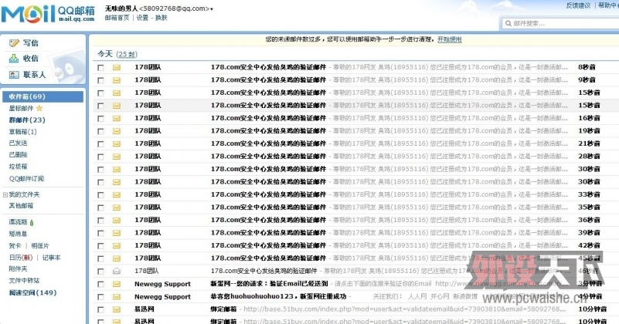
Task: Click the sender name 无味的男人 in the header
Action: coord(121,8)
